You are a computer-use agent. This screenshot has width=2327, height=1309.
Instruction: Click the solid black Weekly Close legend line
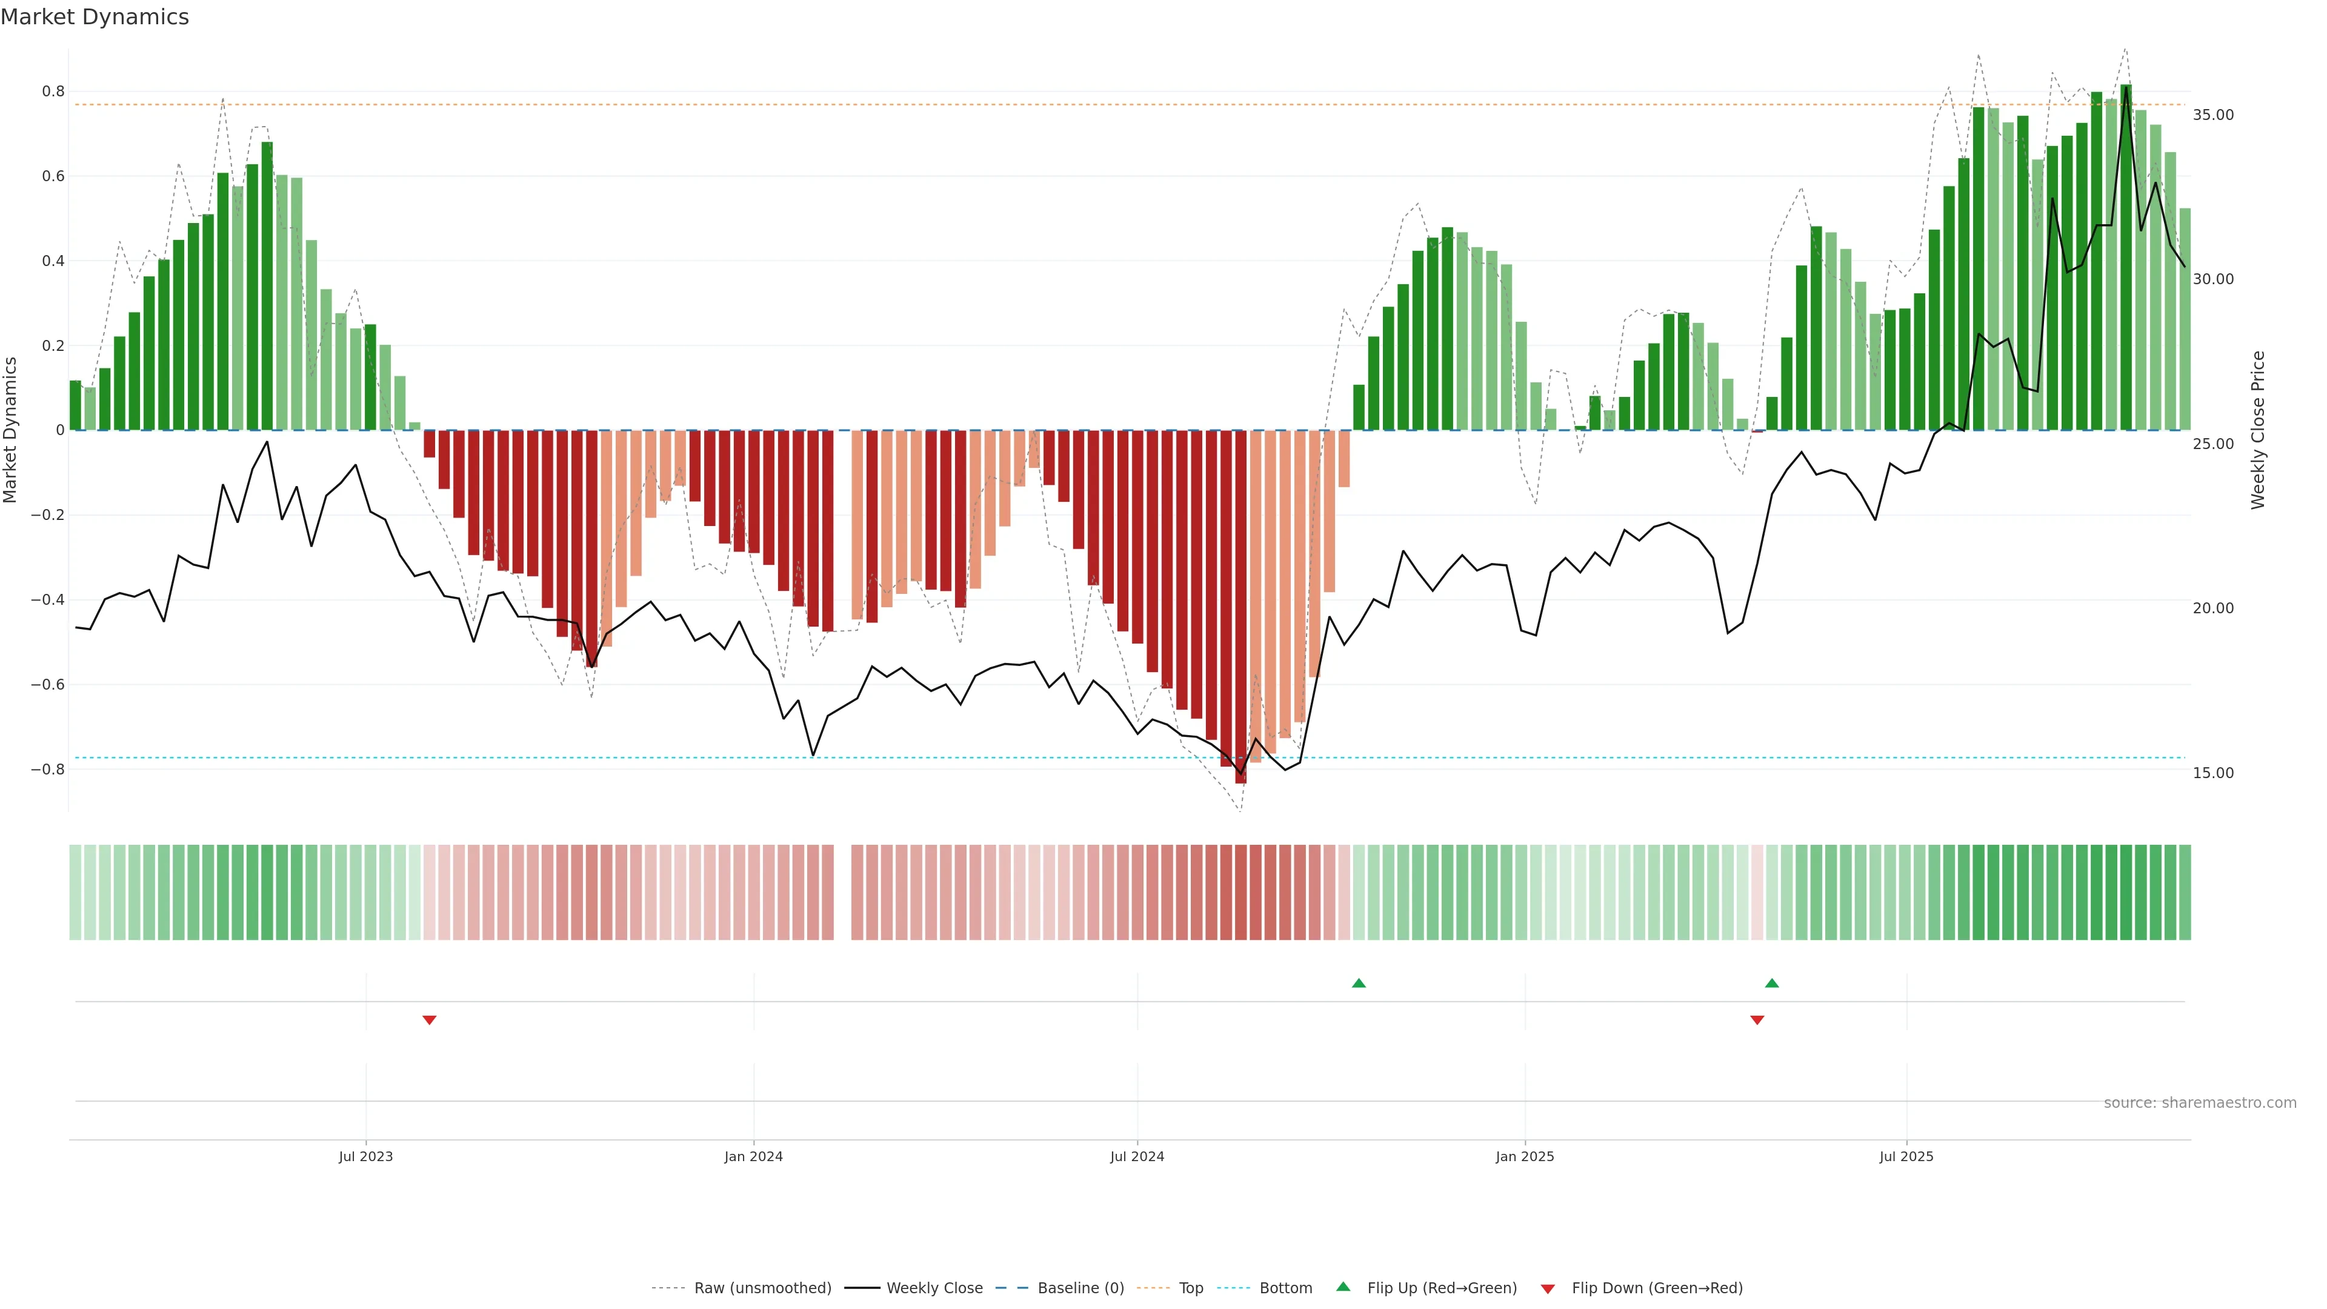[862, 1288]
